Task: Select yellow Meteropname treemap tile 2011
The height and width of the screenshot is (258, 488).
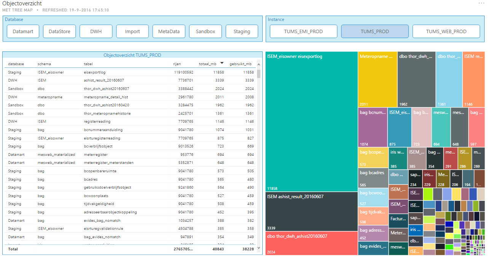Action: click(378, 80)
